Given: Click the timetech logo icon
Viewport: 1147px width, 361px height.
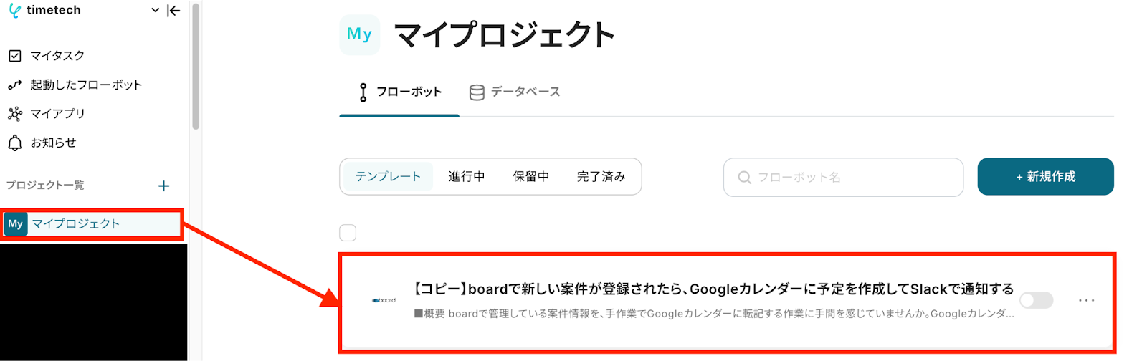Looking at the screenshot, I should click(x=14, y=11).
